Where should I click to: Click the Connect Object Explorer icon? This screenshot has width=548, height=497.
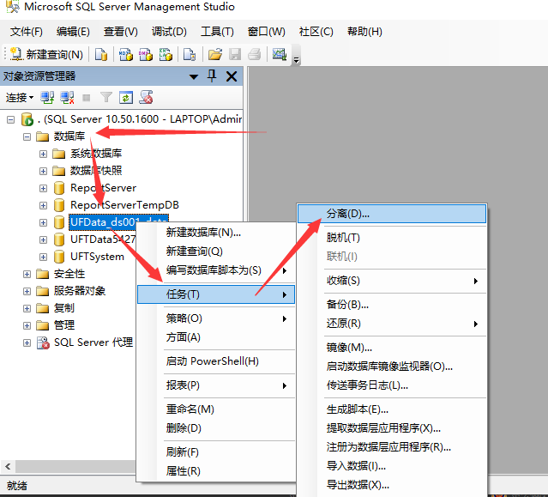[47, 97]
